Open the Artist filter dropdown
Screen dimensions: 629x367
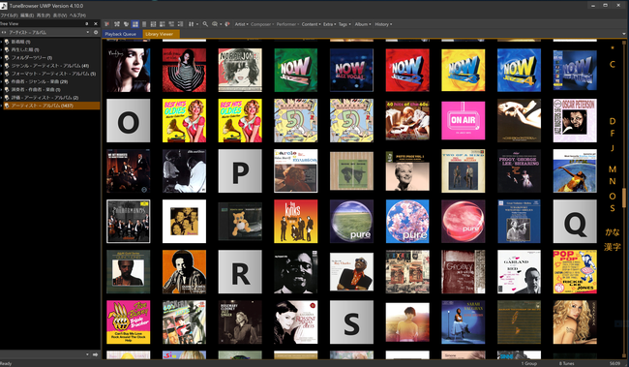point(242,24)
